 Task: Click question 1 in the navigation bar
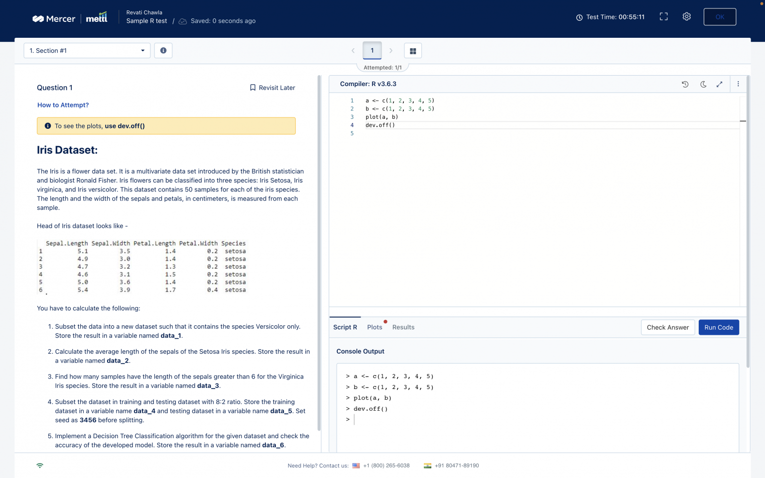[372, 50]
